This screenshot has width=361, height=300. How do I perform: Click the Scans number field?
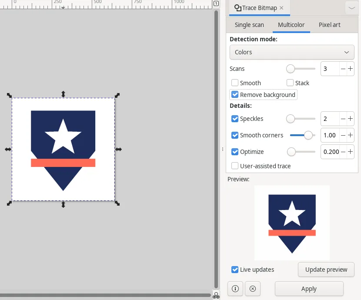[330, 69]
